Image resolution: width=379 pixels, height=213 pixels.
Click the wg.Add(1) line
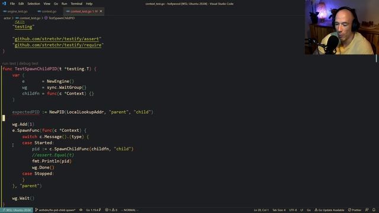tap(23, 124)
